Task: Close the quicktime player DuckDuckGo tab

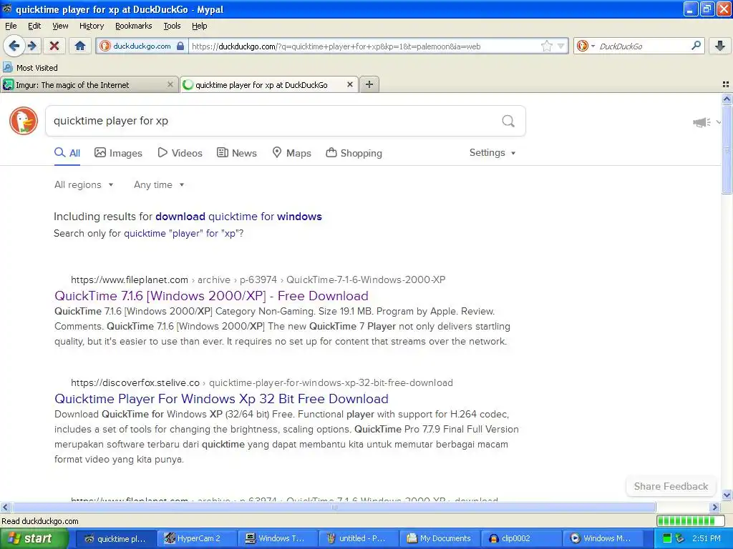Action: tap(349, 84)
